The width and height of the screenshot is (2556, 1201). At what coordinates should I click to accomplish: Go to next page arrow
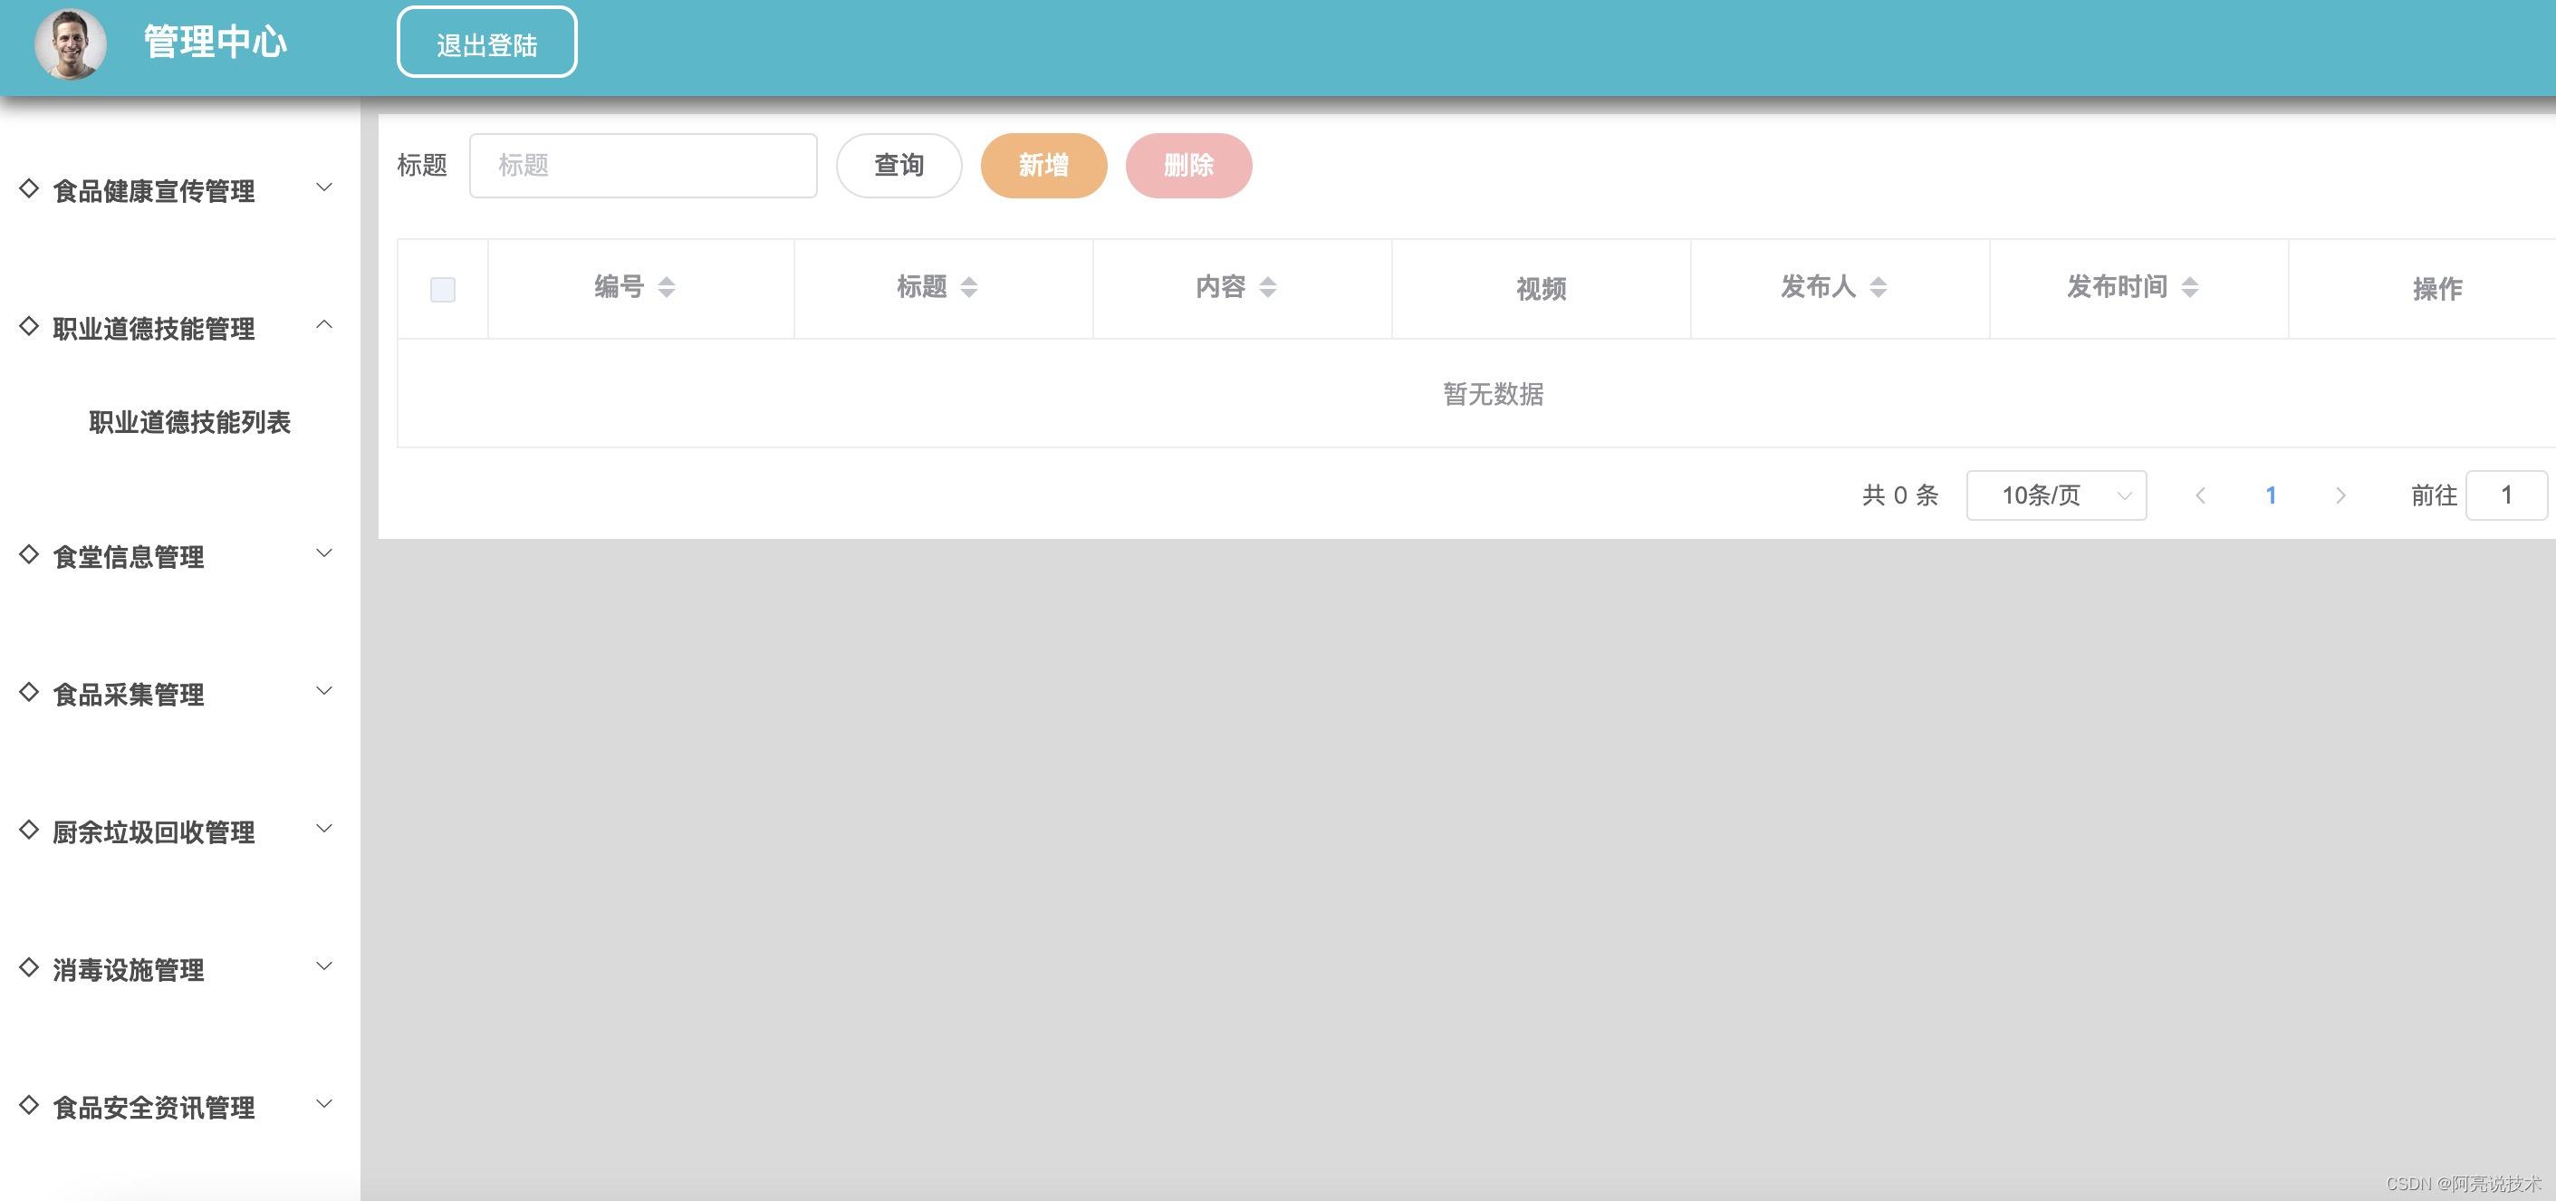click(2340, 495)
